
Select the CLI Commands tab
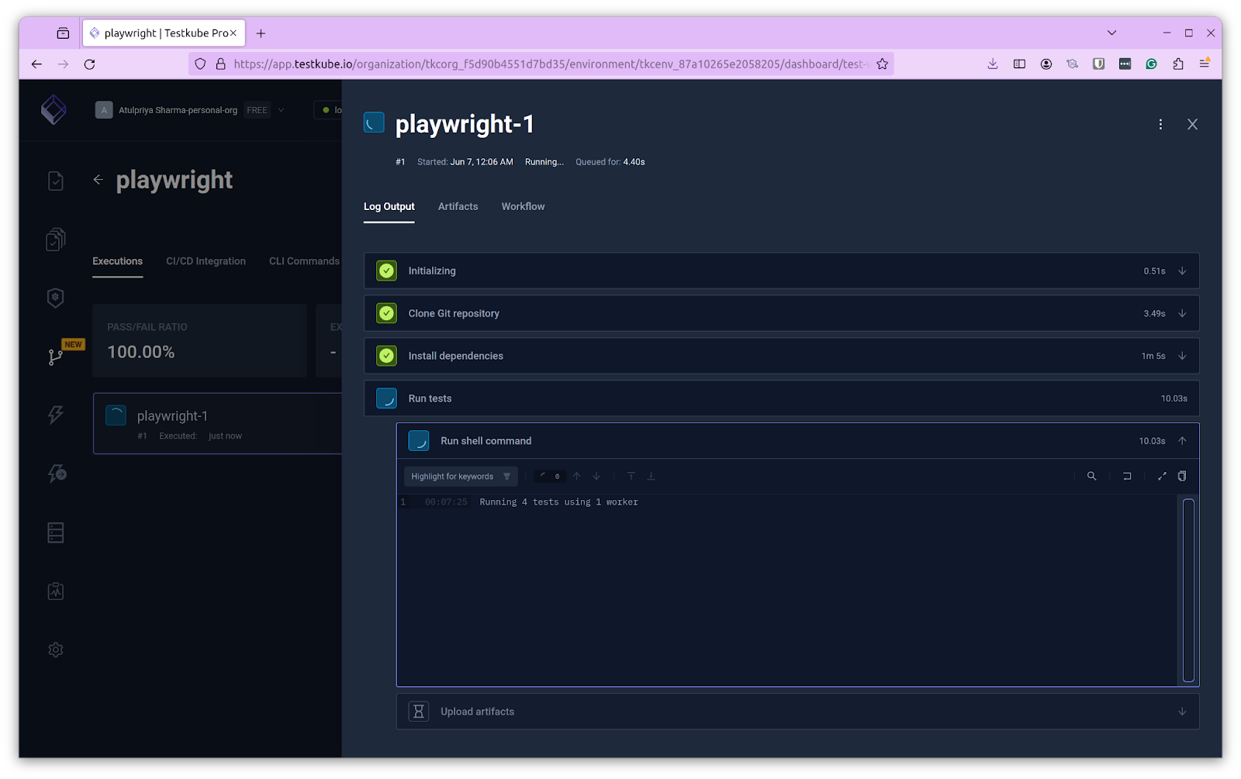(304, 261)
